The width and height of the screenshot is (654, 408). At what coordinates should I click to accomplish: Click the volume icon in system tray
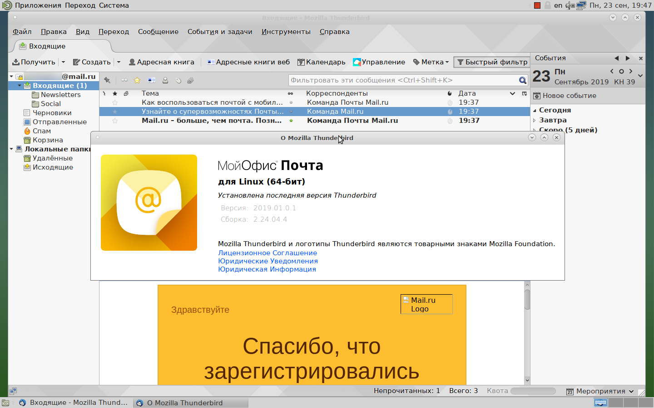(570, 5)
